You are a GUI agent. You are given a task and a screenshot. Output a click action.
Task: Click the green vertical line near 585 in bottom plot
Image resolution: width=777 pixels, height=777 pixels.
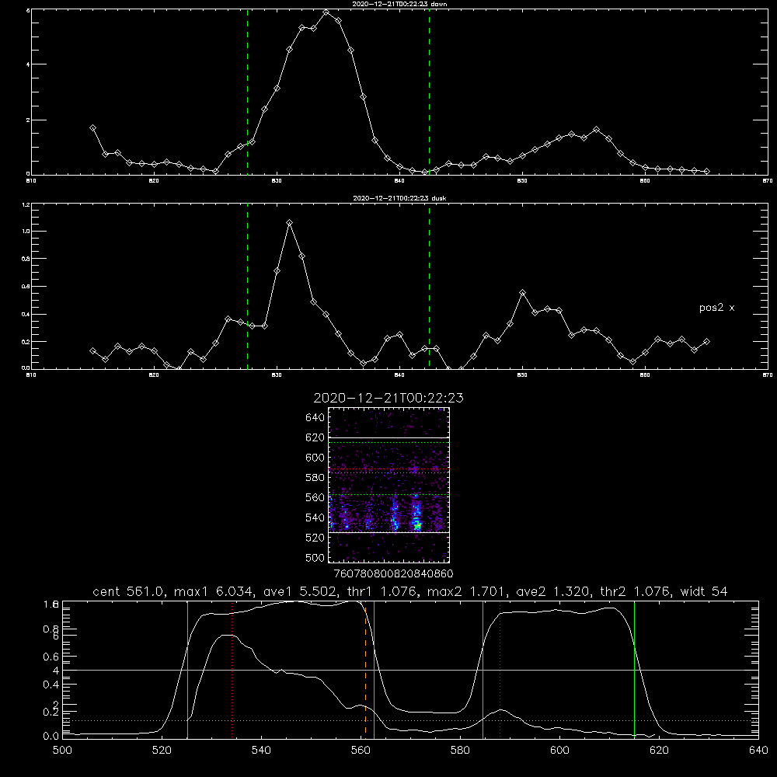click(x=483, y=670)
